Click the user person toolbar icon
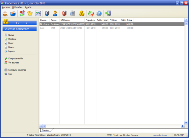 point(55,13)
